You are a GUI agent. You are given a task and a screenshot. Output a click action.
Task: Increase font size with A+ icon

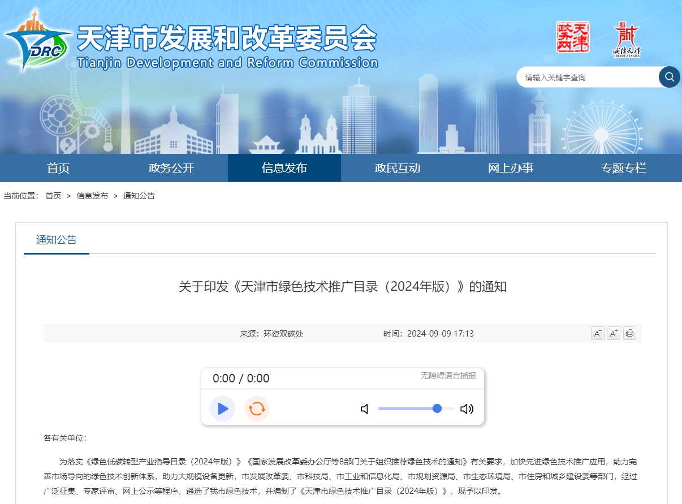614,333
